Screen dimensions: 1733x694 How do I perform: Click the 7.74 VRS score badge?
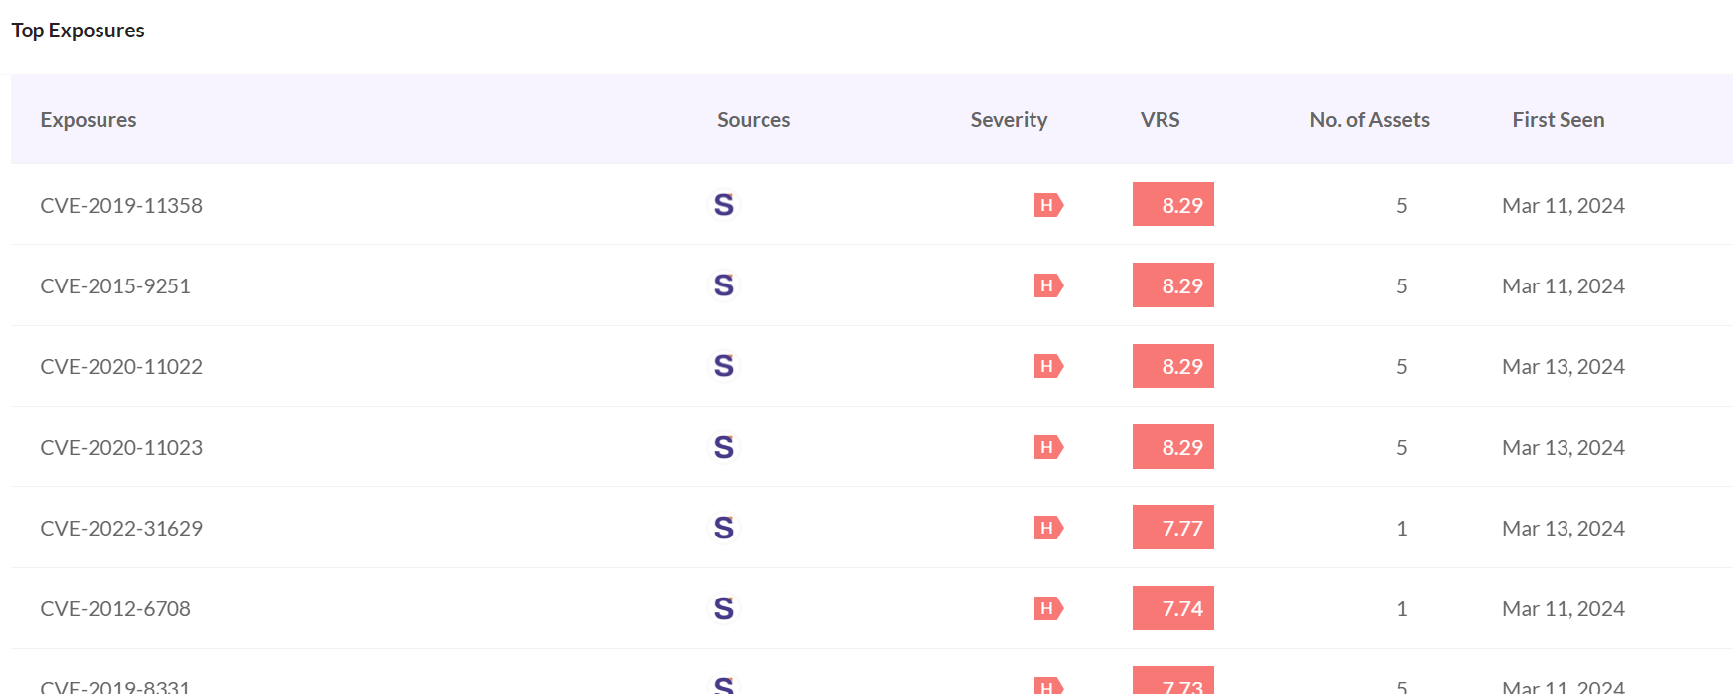[x=1173, y=608]
